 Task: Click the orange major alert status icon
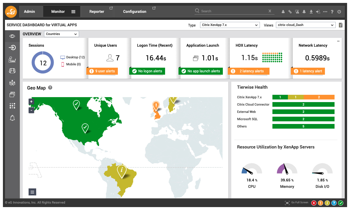(x=321, y=203)
